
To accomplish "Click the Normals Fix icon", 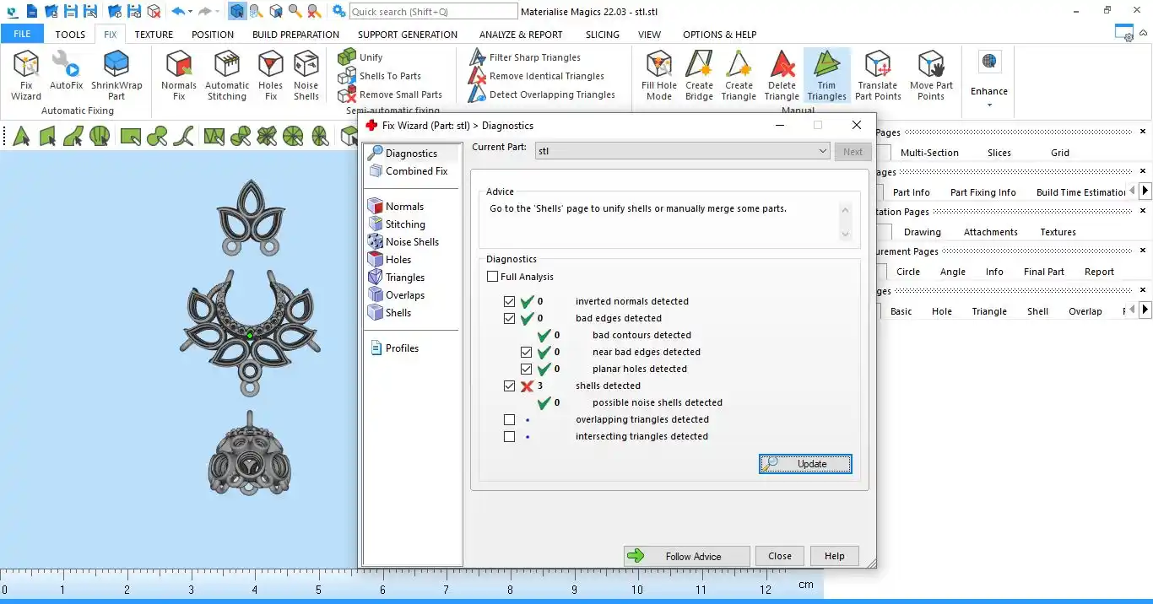I will [179, 75].
